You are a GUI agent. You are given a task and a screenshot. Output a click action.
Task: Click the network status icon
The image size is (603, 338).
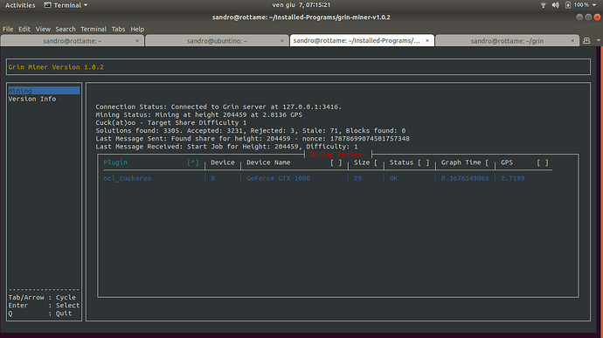[x=543, y=5]
